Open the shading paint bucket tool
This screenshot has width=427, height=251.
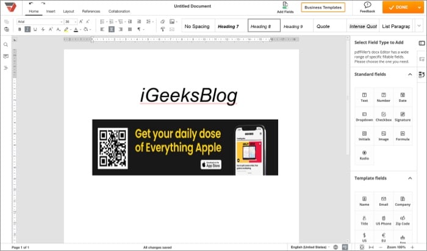86,29
